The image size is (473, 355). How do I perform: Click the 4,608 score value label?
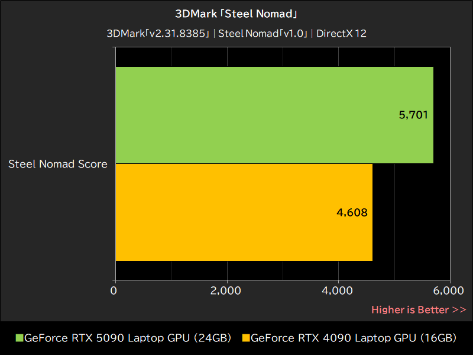pyautogui.click(x=352, y=213)
